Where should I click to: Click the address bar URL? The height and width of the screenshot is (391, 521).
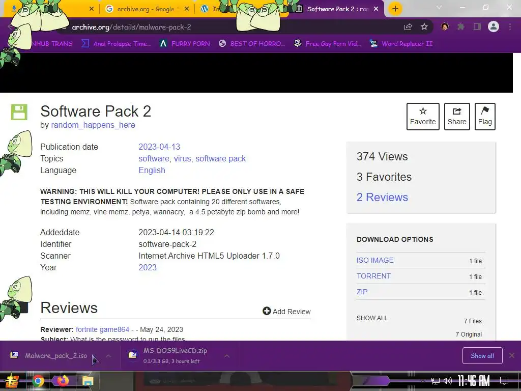click(131, 27)
